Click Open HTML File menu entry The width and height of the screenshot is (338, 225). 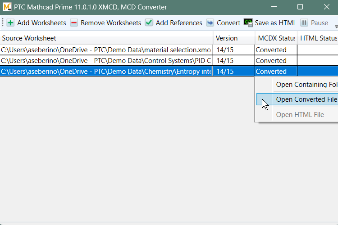point(300,115)
